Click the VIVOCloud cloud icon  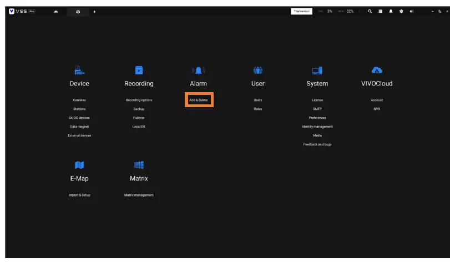coord(377,70)
